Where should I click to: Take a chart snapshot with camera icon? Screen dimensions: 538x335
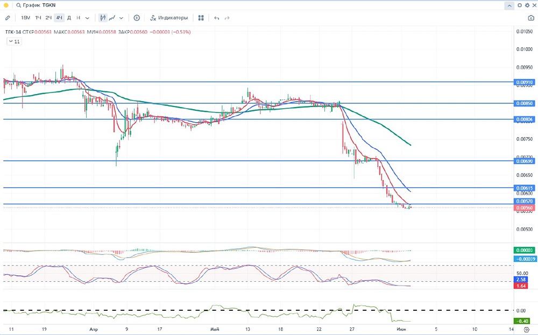click(x=530, y=18)
